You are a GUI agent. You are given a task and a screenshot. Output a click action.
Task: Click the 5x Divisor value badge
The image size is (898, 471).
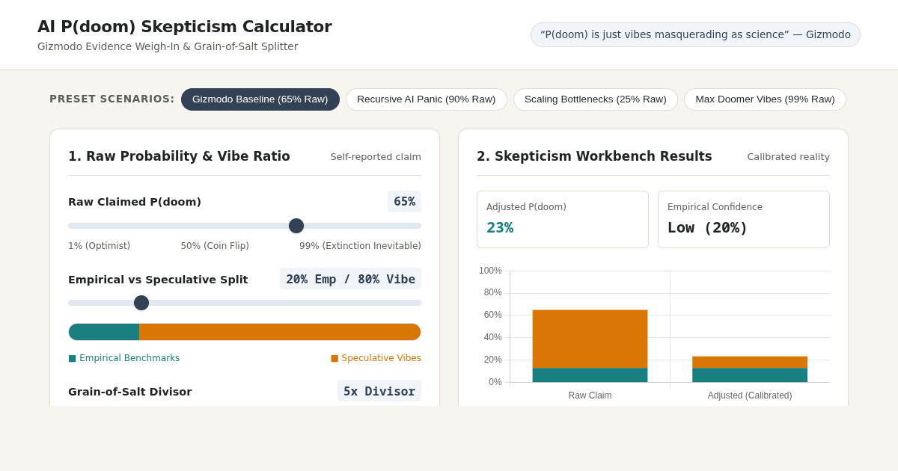pos(379,391)
